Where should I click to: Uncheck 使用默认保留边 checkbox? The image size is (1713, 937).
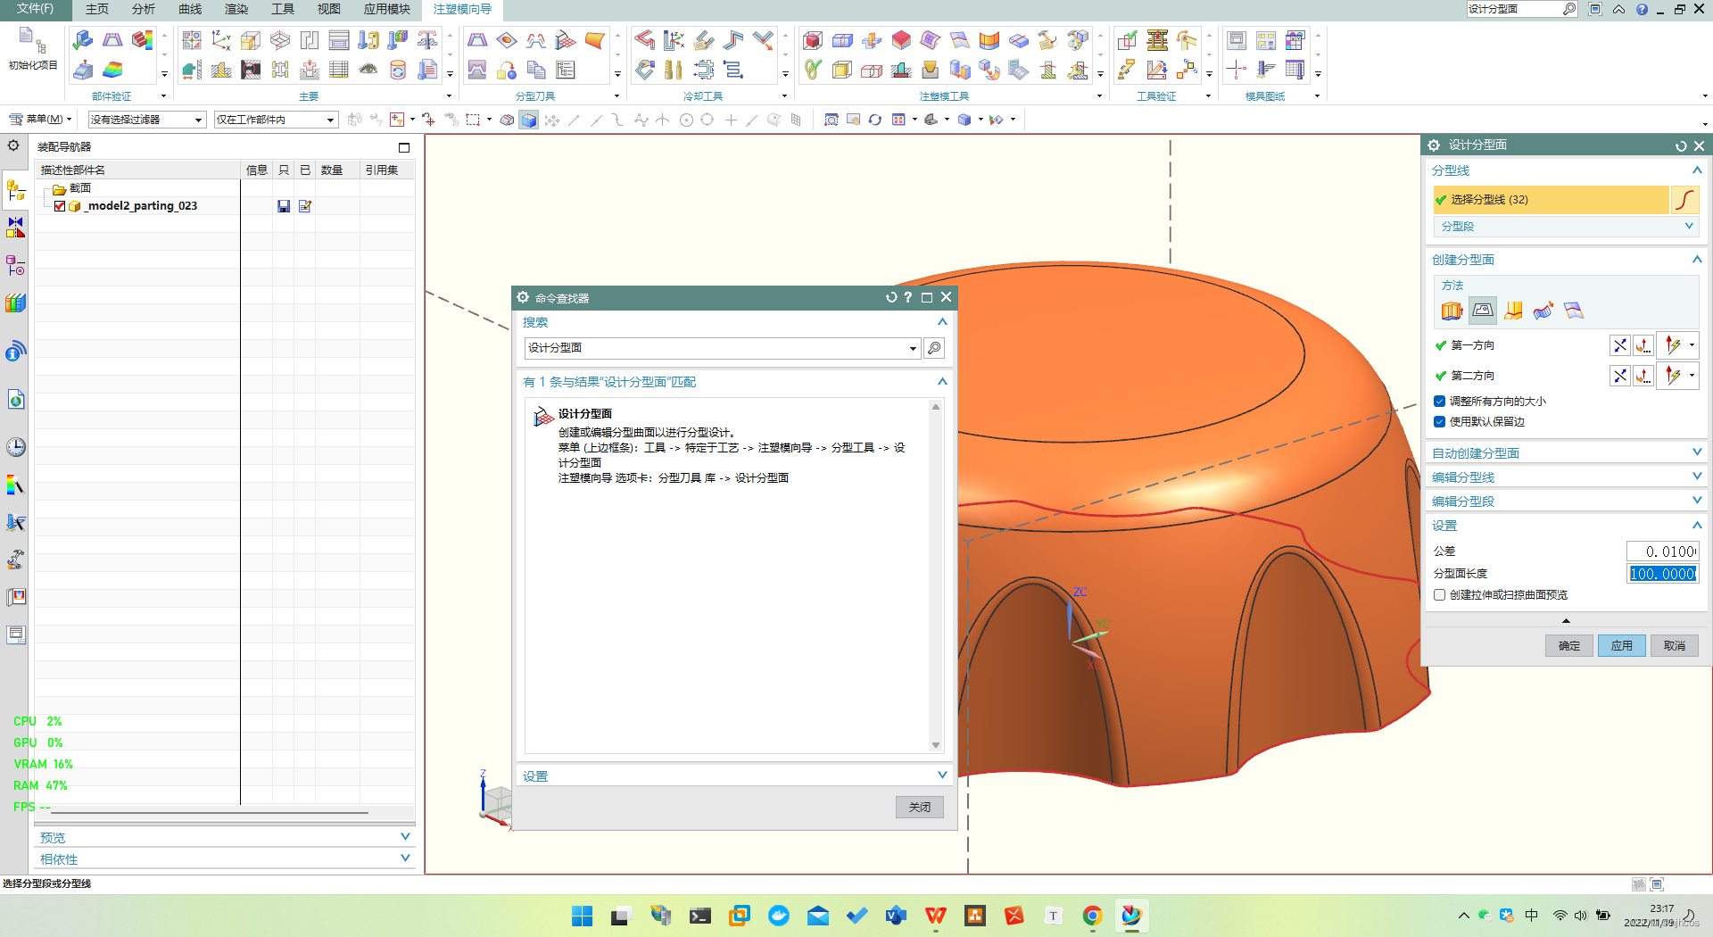pyautogui.click(x=1439, y=422)
